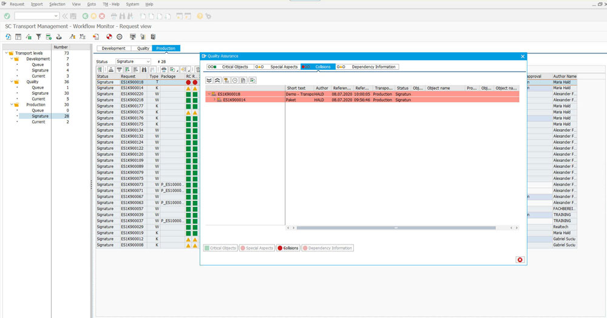The image size is (607, 318).
Task: Select Current under Development in tree
Action: point(38,76)
